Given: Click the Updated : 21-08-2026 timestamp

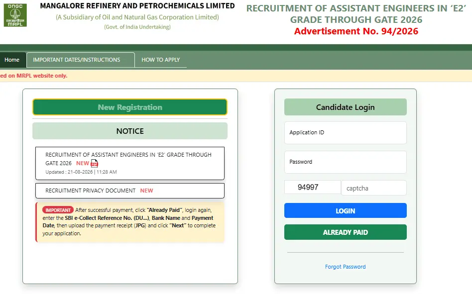Looking at the screenshot, I should coord(81,172).
